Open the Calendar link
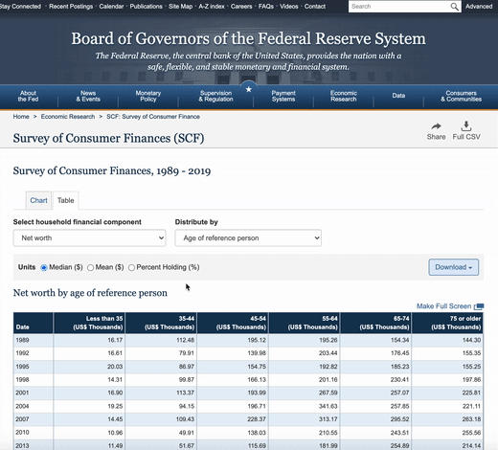498x450 pixels. [111, 7]
